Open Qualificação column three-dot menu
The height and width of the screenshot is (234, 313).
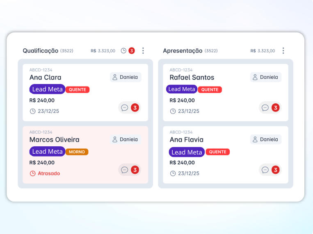(143, 51)
